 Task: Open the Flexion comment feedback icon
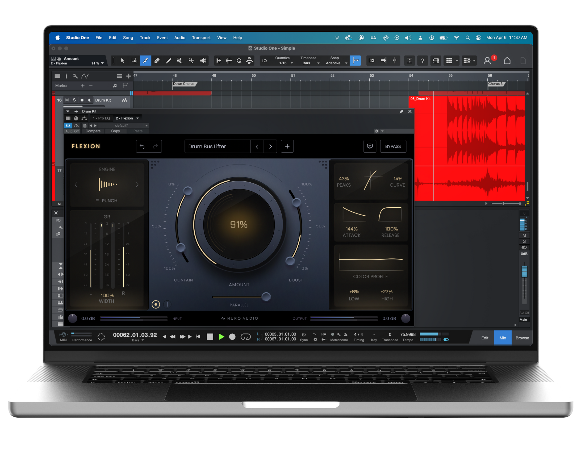click(370, 146)
